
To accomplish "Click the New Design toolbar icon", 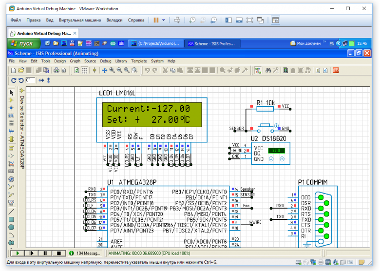I will point(13,70).
